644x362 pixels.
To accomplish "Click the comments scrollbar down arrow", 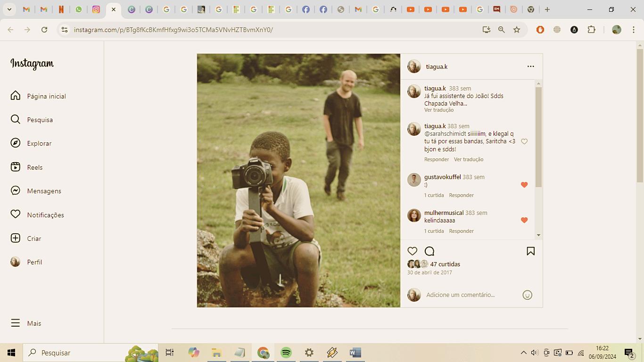I will pos(538,235).
